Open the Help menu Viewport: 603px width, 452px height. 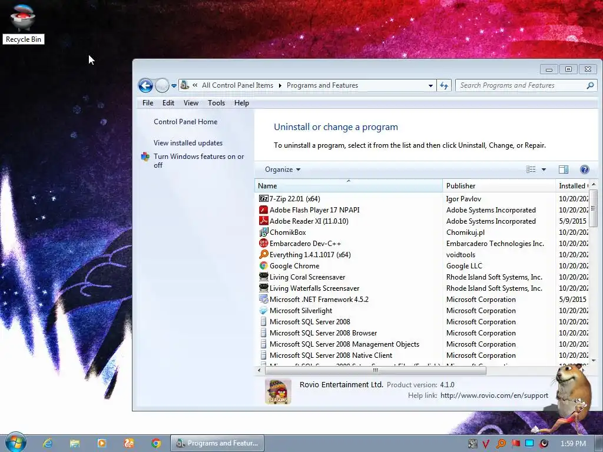point(241,103)
